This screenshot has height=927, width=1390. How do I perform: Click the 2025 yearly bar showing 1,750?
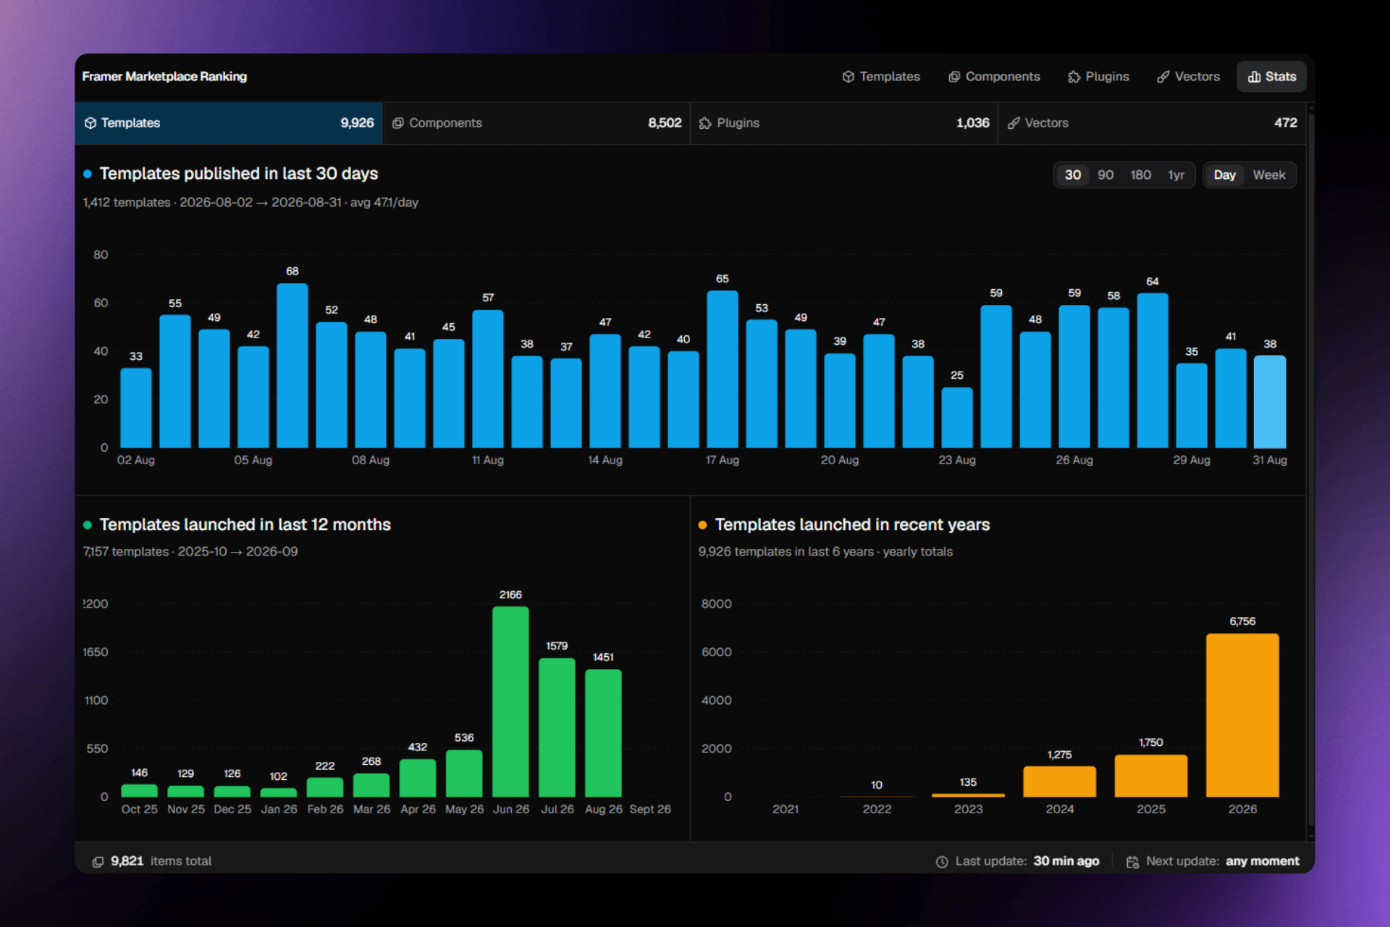[1151, 776]
